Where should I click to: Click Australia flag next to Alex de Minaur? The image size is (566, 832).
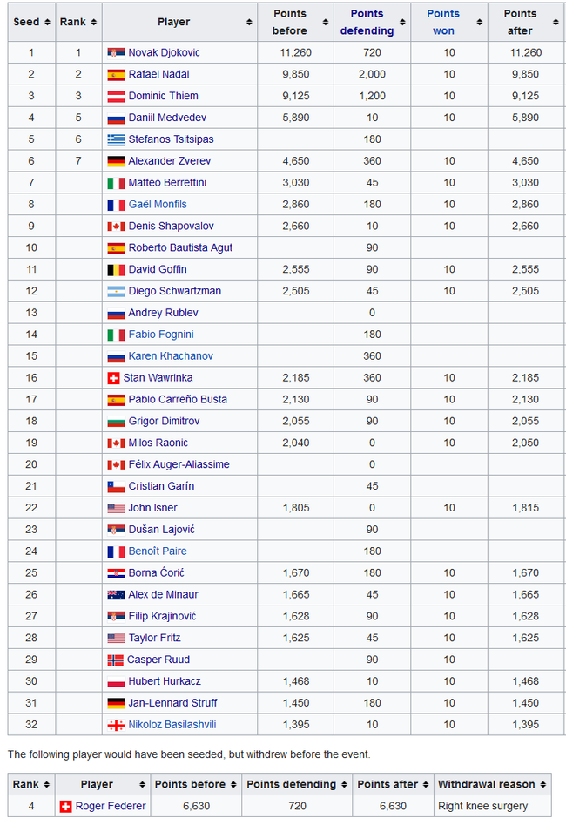116,595
